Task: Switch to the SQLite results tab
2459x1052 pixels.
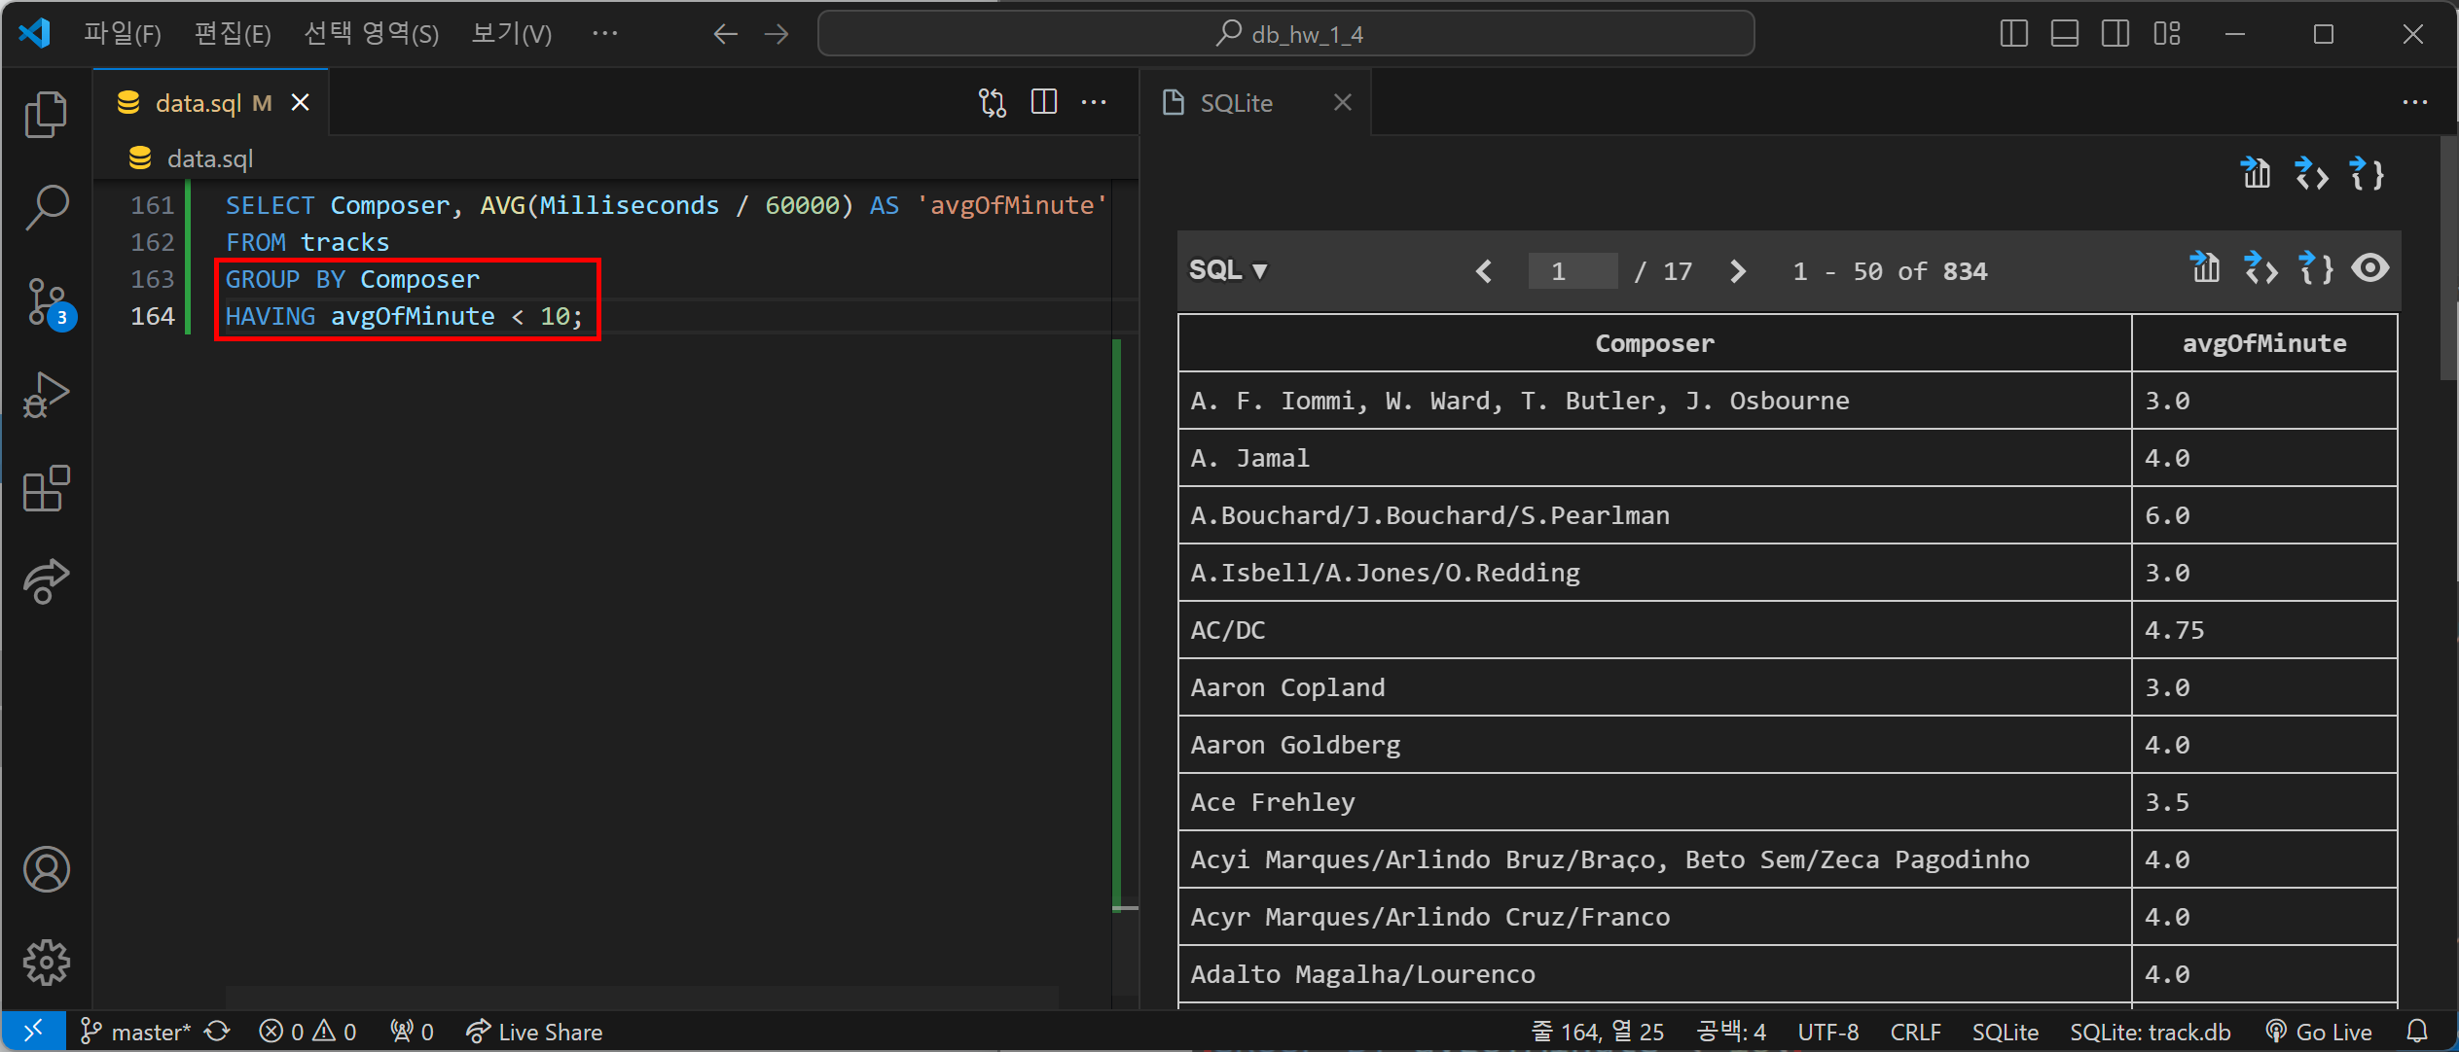Action: coord(1235,103)
